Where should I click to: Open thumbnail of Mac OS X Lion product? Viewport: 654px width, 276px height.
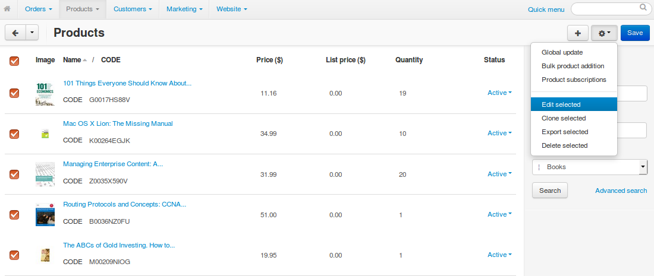point(45,134)
